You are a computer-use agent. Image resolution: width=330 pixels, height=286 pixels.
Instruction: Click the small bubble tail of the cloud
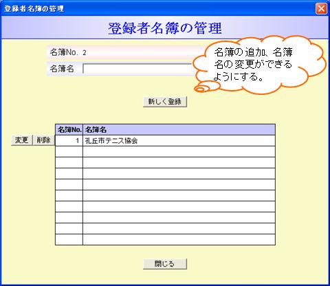coord(201,89)
